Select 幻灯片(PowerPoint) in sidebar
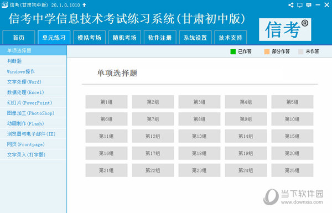Image resolution: width=332 pixels, height=213 pixels. [33, 103]
